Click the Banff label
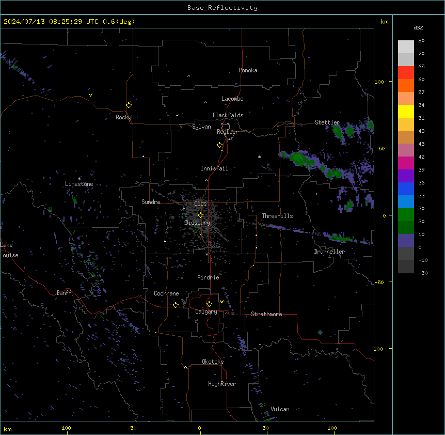The width and height of the screenshot is (445, 435). click(x=64, y=293)
